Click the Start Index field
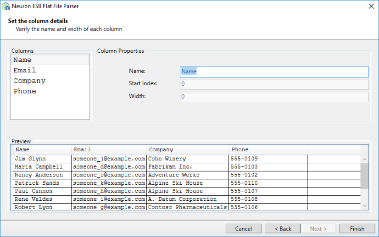The width and height of the screenshot is (379, 237). (x=274, y=84)
